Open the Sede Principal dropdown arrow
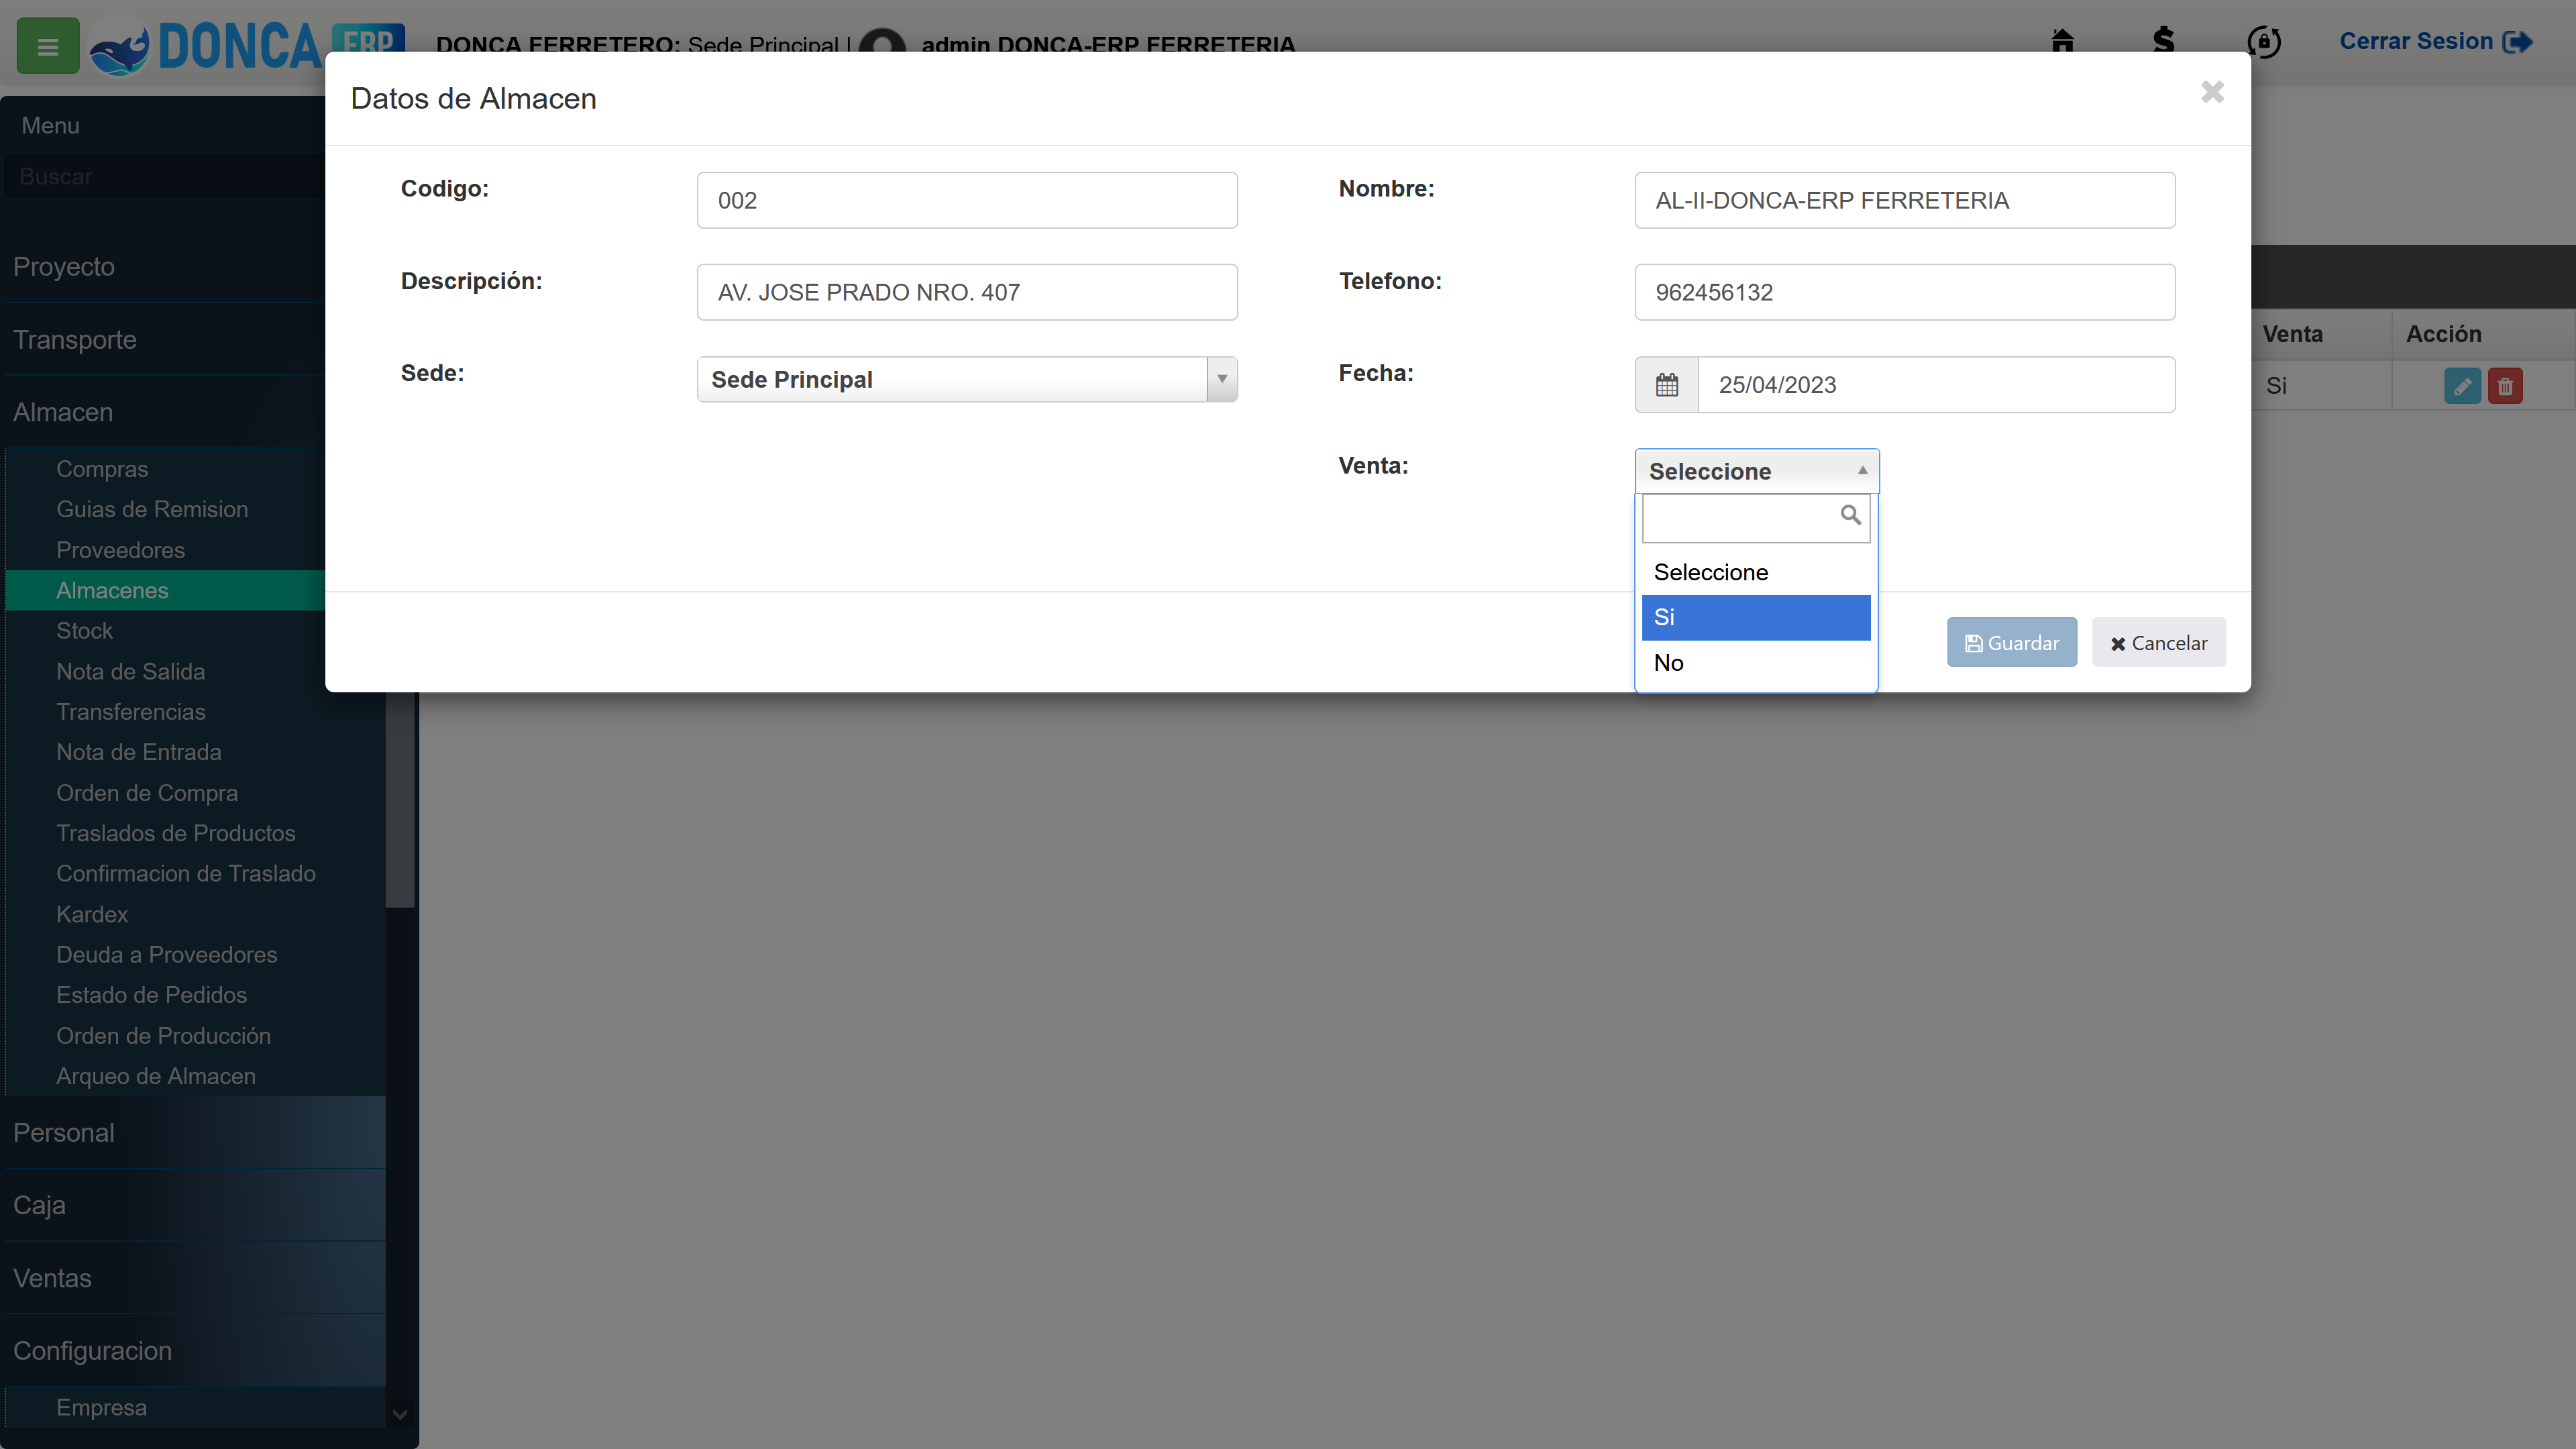Image resolution: width=2576 pixels, height=1449 pixels. (x=1222, y=380)
